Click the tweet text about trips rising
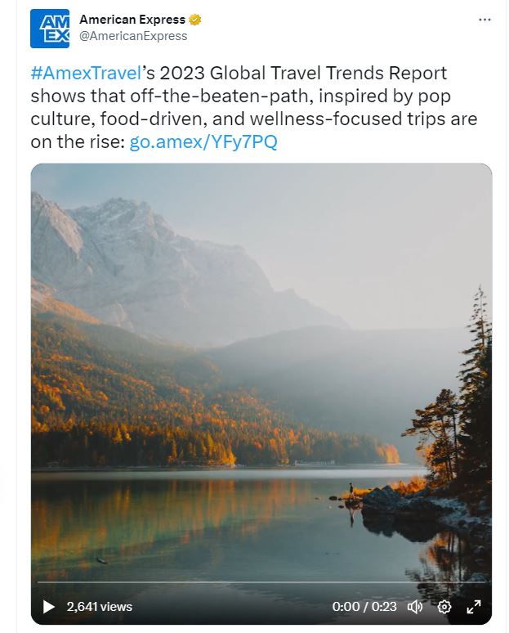This screenshot has height=633, width=509. click(253, 119)
